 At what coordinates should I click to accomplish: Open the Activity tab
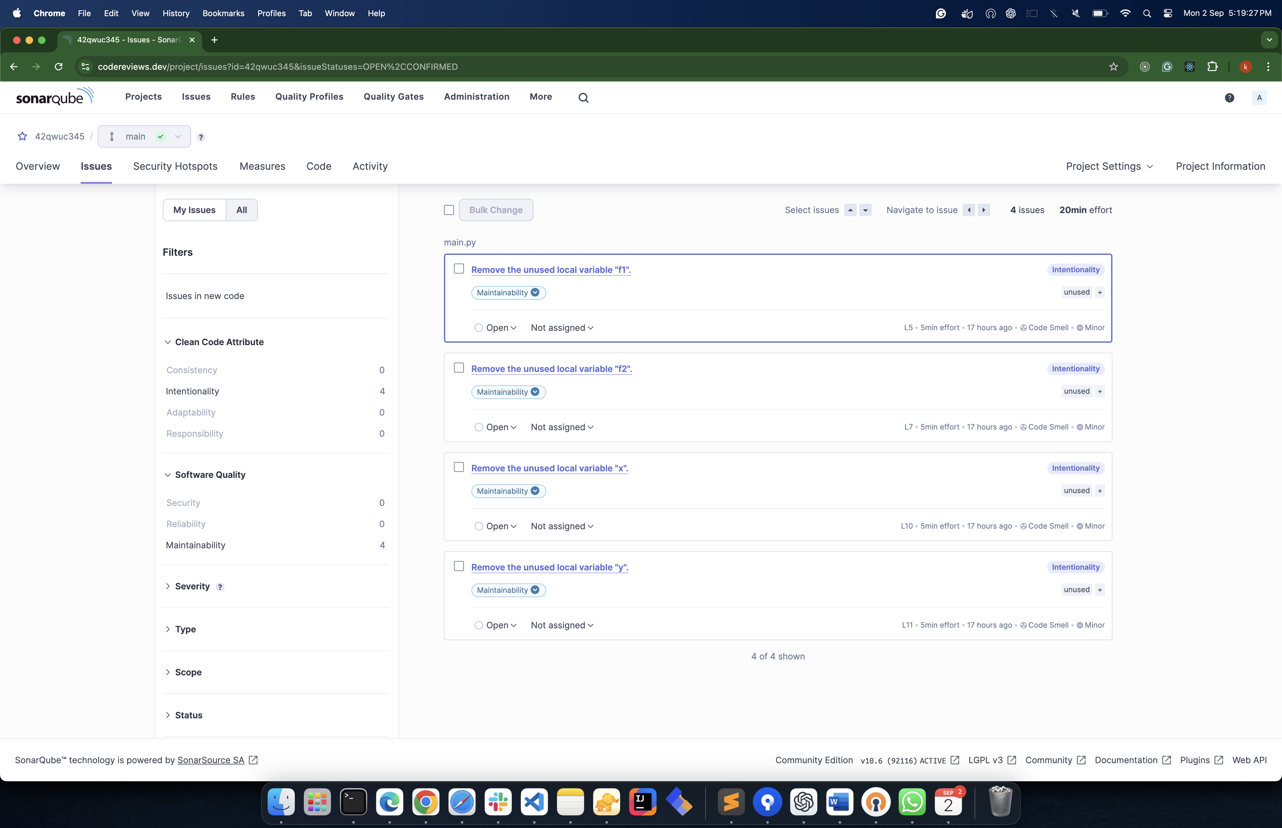point(370,167)
